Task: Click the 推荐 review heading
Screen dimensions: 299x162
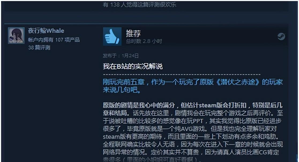Action: coord(133,33)
